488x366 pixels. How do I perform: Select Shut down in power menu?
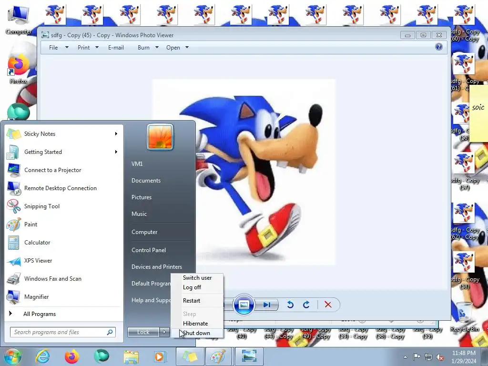pyautogui.click(x=197, y=333)
